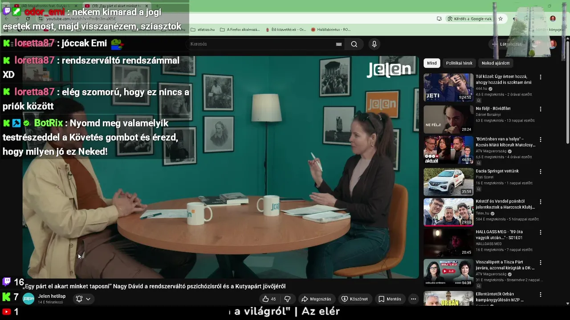
Task: Select the Neked ajánlott filter chip
Action: pyautogui.click(x=495, y=63)
